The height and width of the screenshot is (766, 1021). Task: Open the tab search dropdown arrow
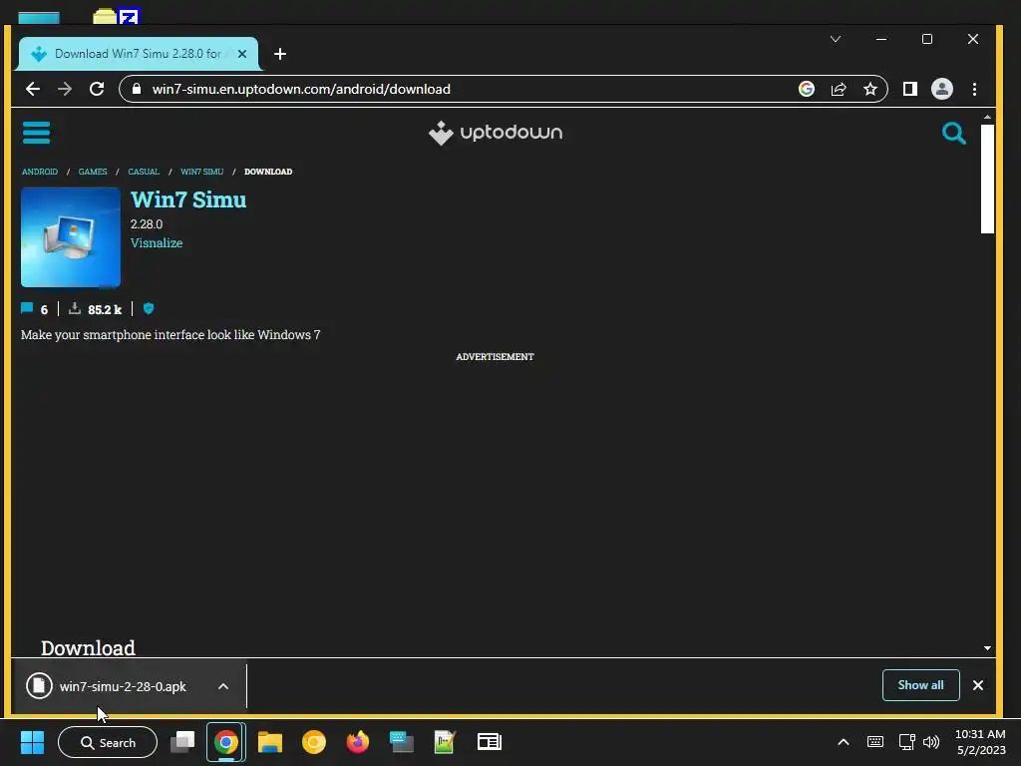(x=836, y=39)
